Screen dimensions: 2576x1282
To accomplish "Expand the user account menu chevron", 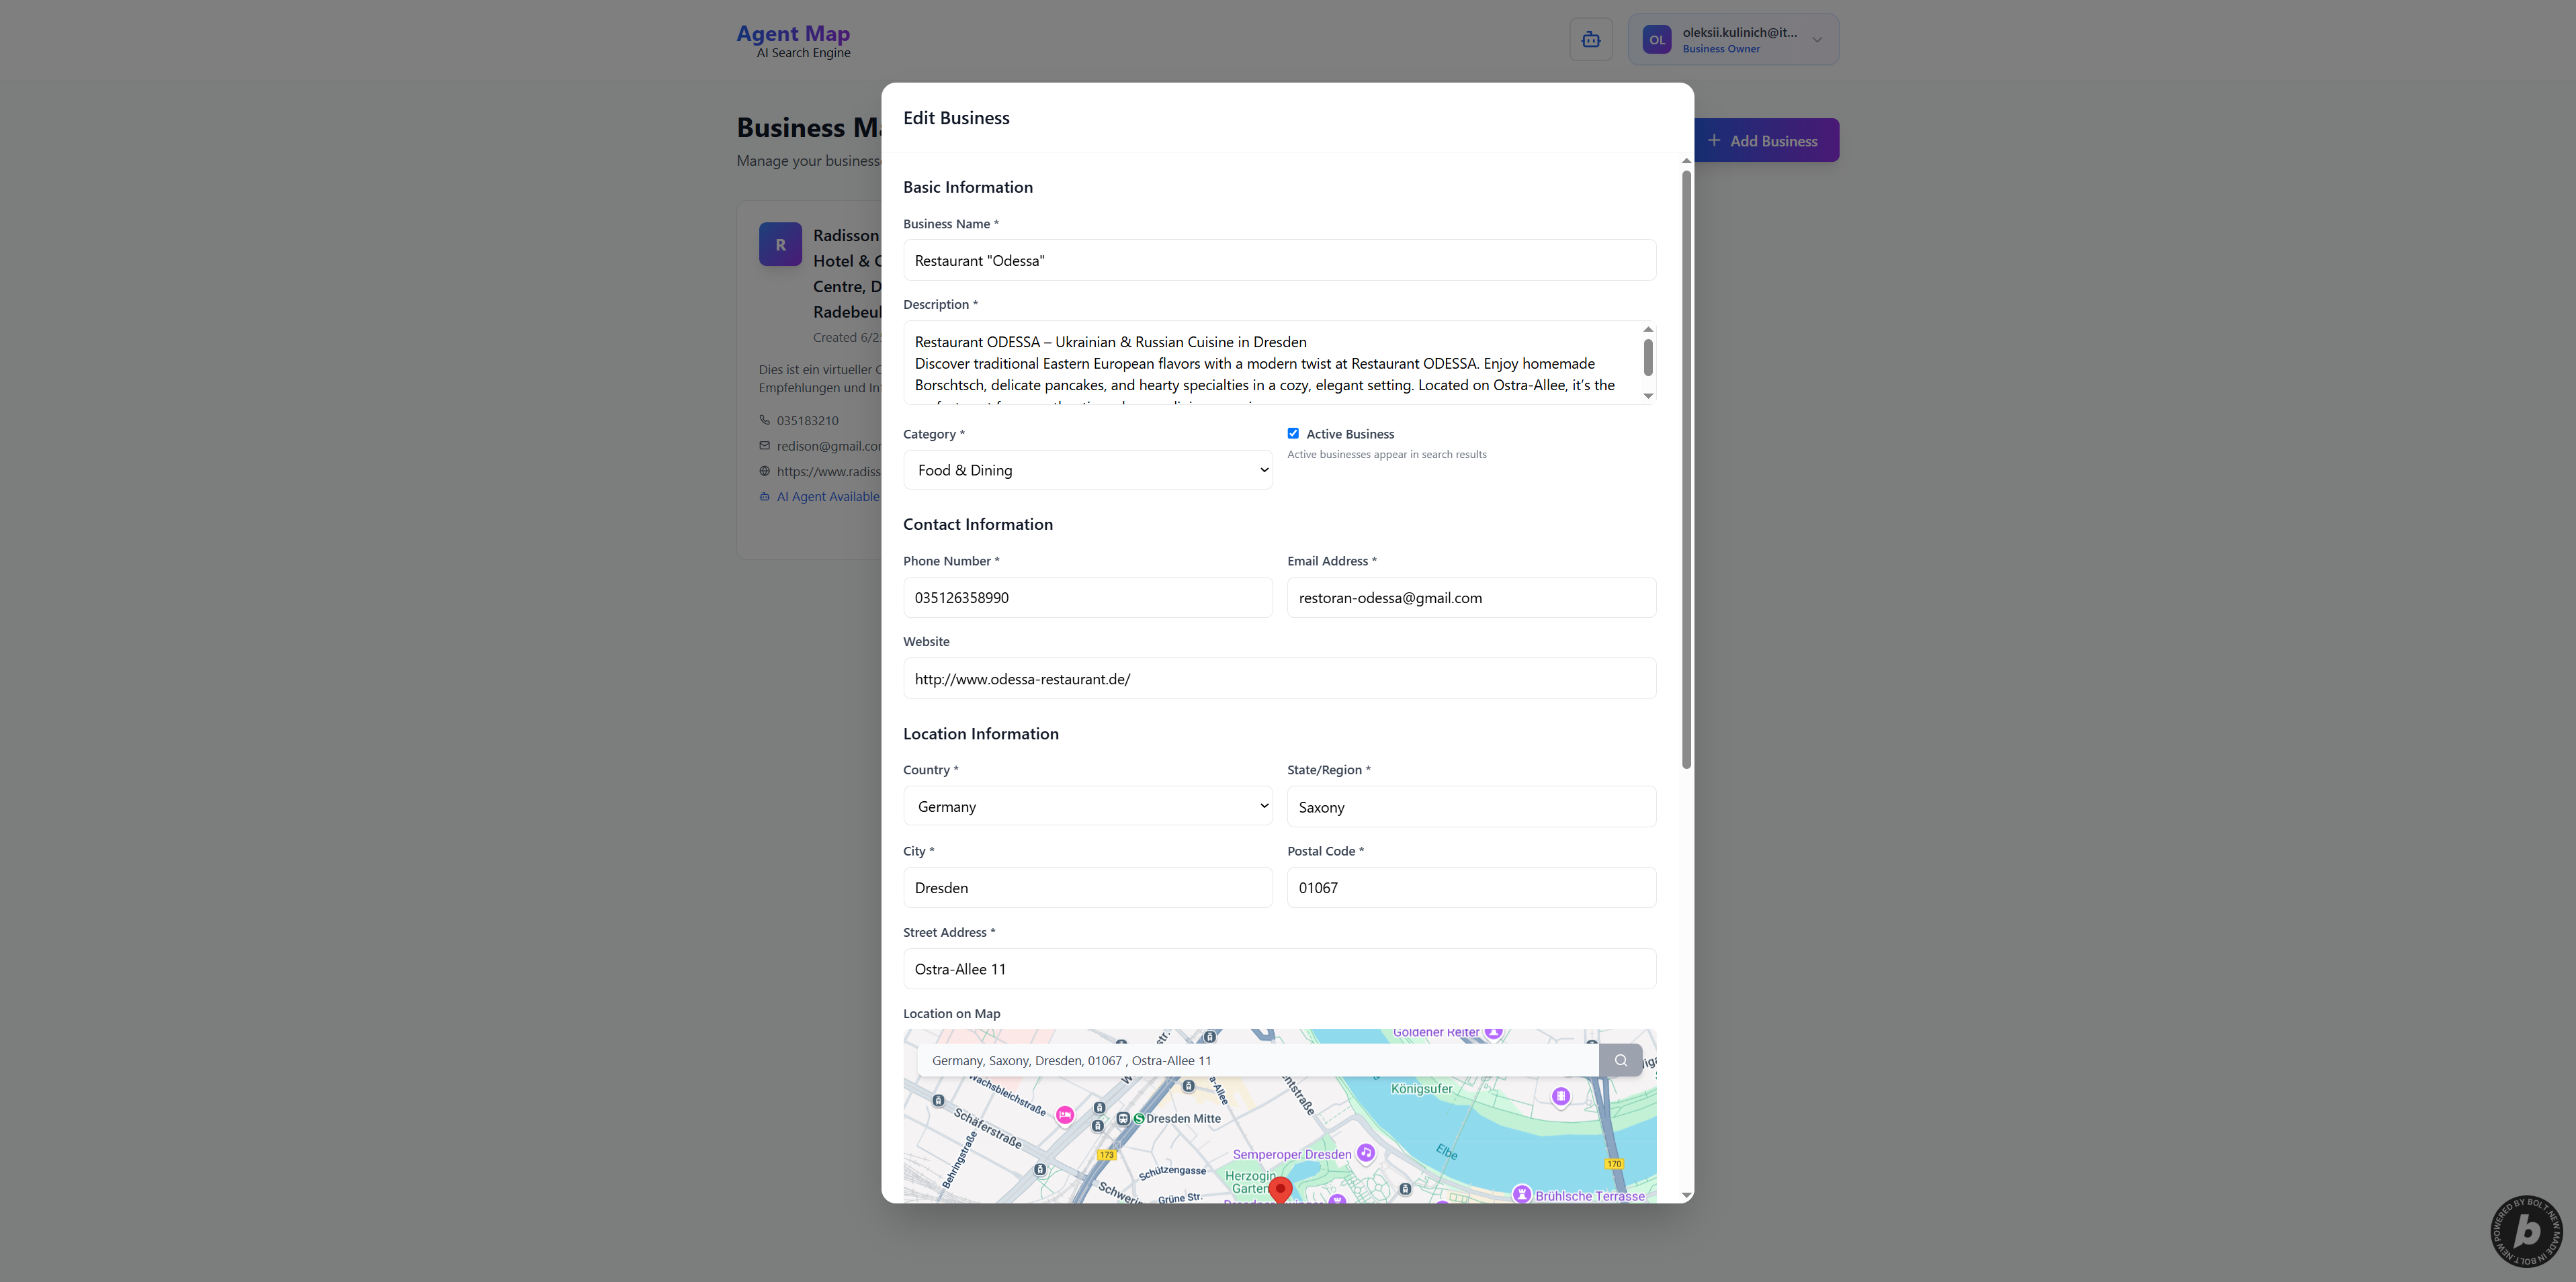I will pyautogui.click(x=1817, y=40).
